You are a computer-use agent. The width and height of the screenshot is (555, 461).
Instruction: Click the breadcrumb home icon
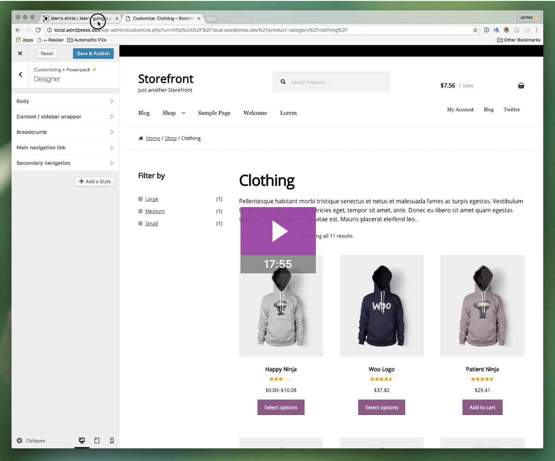tap(141, 138)
